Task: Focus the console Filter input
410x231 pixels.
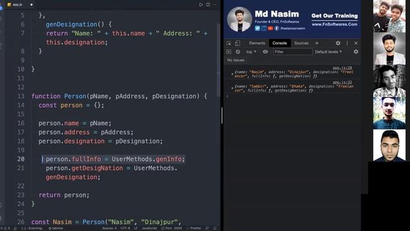Action: [x=293, y=52]
